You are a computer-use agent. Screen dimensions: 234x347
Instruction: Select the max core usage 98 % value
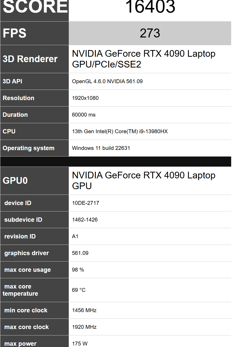coord(78,270)
